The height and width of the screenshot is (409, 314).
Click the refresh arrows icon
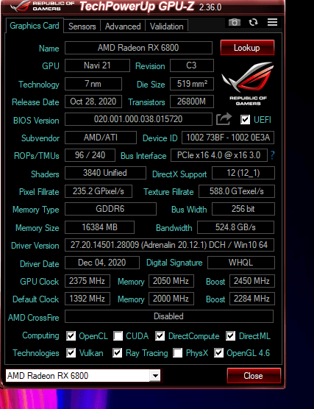click(x=253, y=22)
